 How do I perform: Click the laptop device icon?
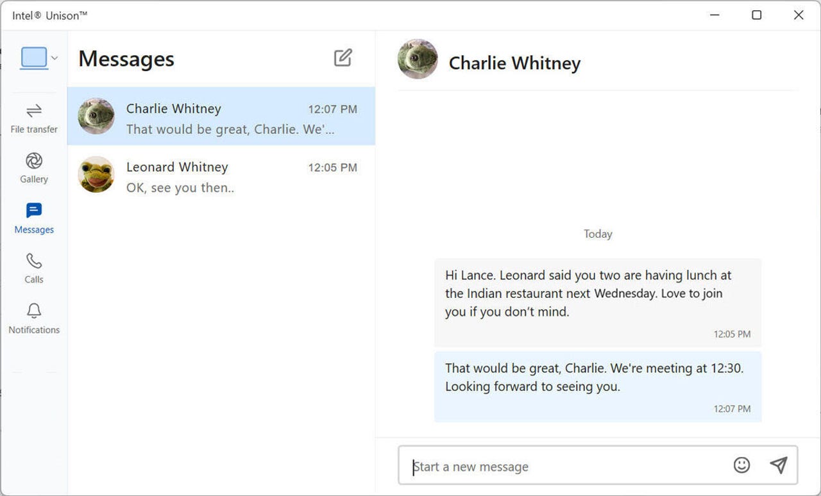[34, 58]
